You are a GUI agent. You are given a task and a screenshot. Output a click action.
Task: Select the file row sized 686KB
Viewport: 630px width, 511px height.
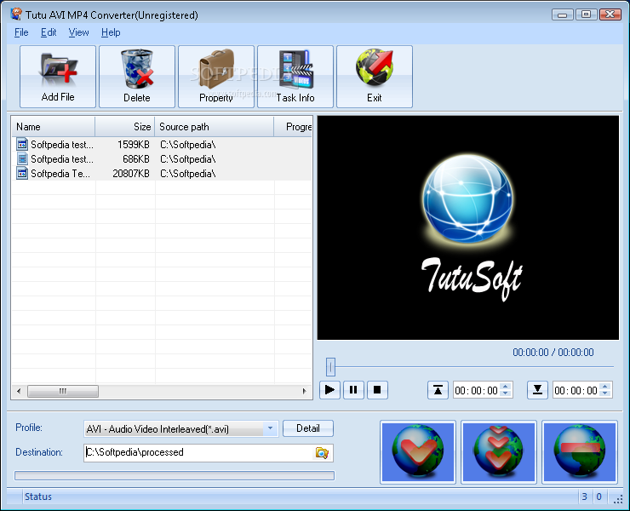(x=162, y=158)
